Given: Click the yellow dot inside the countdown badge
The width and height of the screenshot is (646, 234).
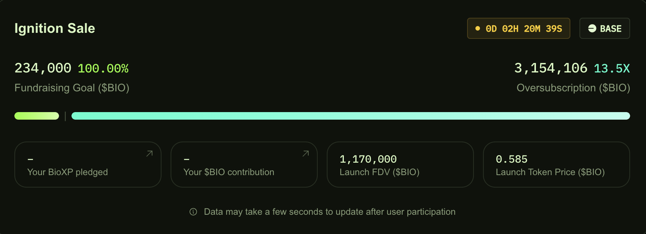Looking at the screenshot, I should pyautogui.click(x=478, y=28).
